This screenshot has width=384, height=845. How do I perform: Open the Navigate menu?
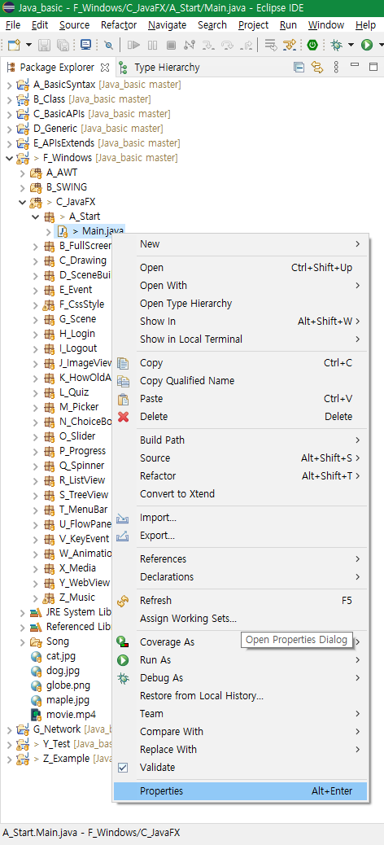tap(167, 24)
